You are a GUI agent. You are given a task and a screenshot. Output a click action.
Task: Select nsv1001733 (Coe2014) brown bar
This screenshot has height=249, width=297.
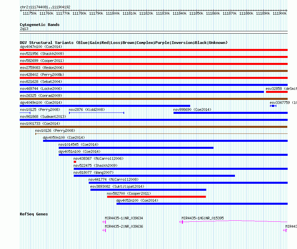click(x=154, y=127)
